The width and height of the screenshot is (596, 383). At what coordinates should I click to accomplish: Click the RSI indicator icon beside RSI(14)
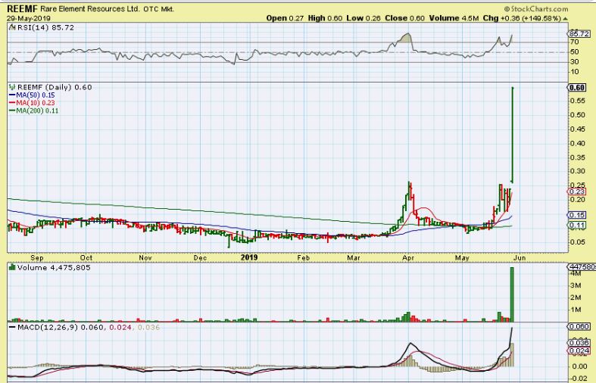click(x=12, y=27)
